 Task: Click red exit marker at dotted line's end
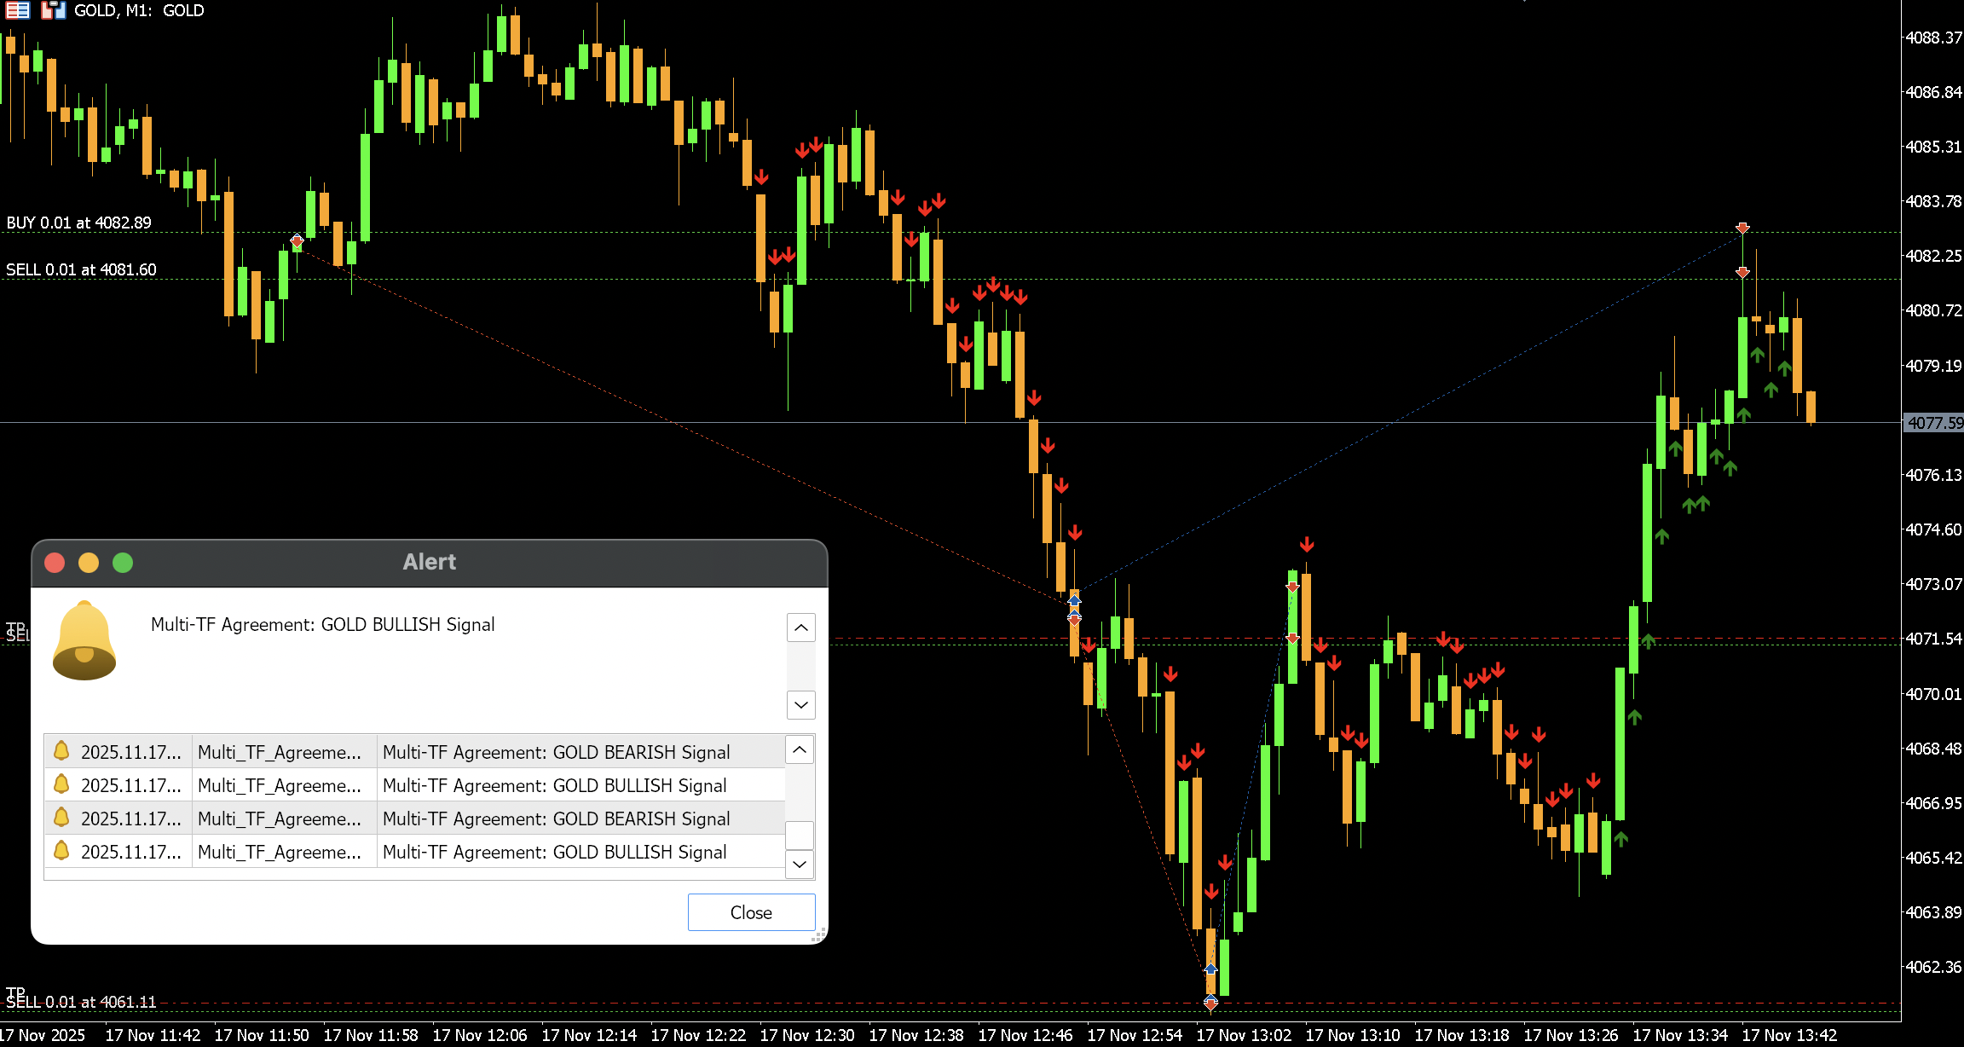click(x=1742, y=228)
